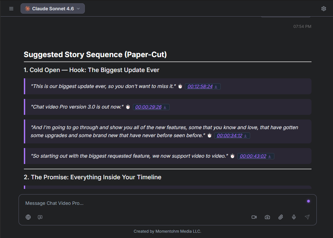Viewport: 333px width, 238px height.
Task: Click quote 'So starting out with the biggest requested feature'
Action: coord(130,156)
